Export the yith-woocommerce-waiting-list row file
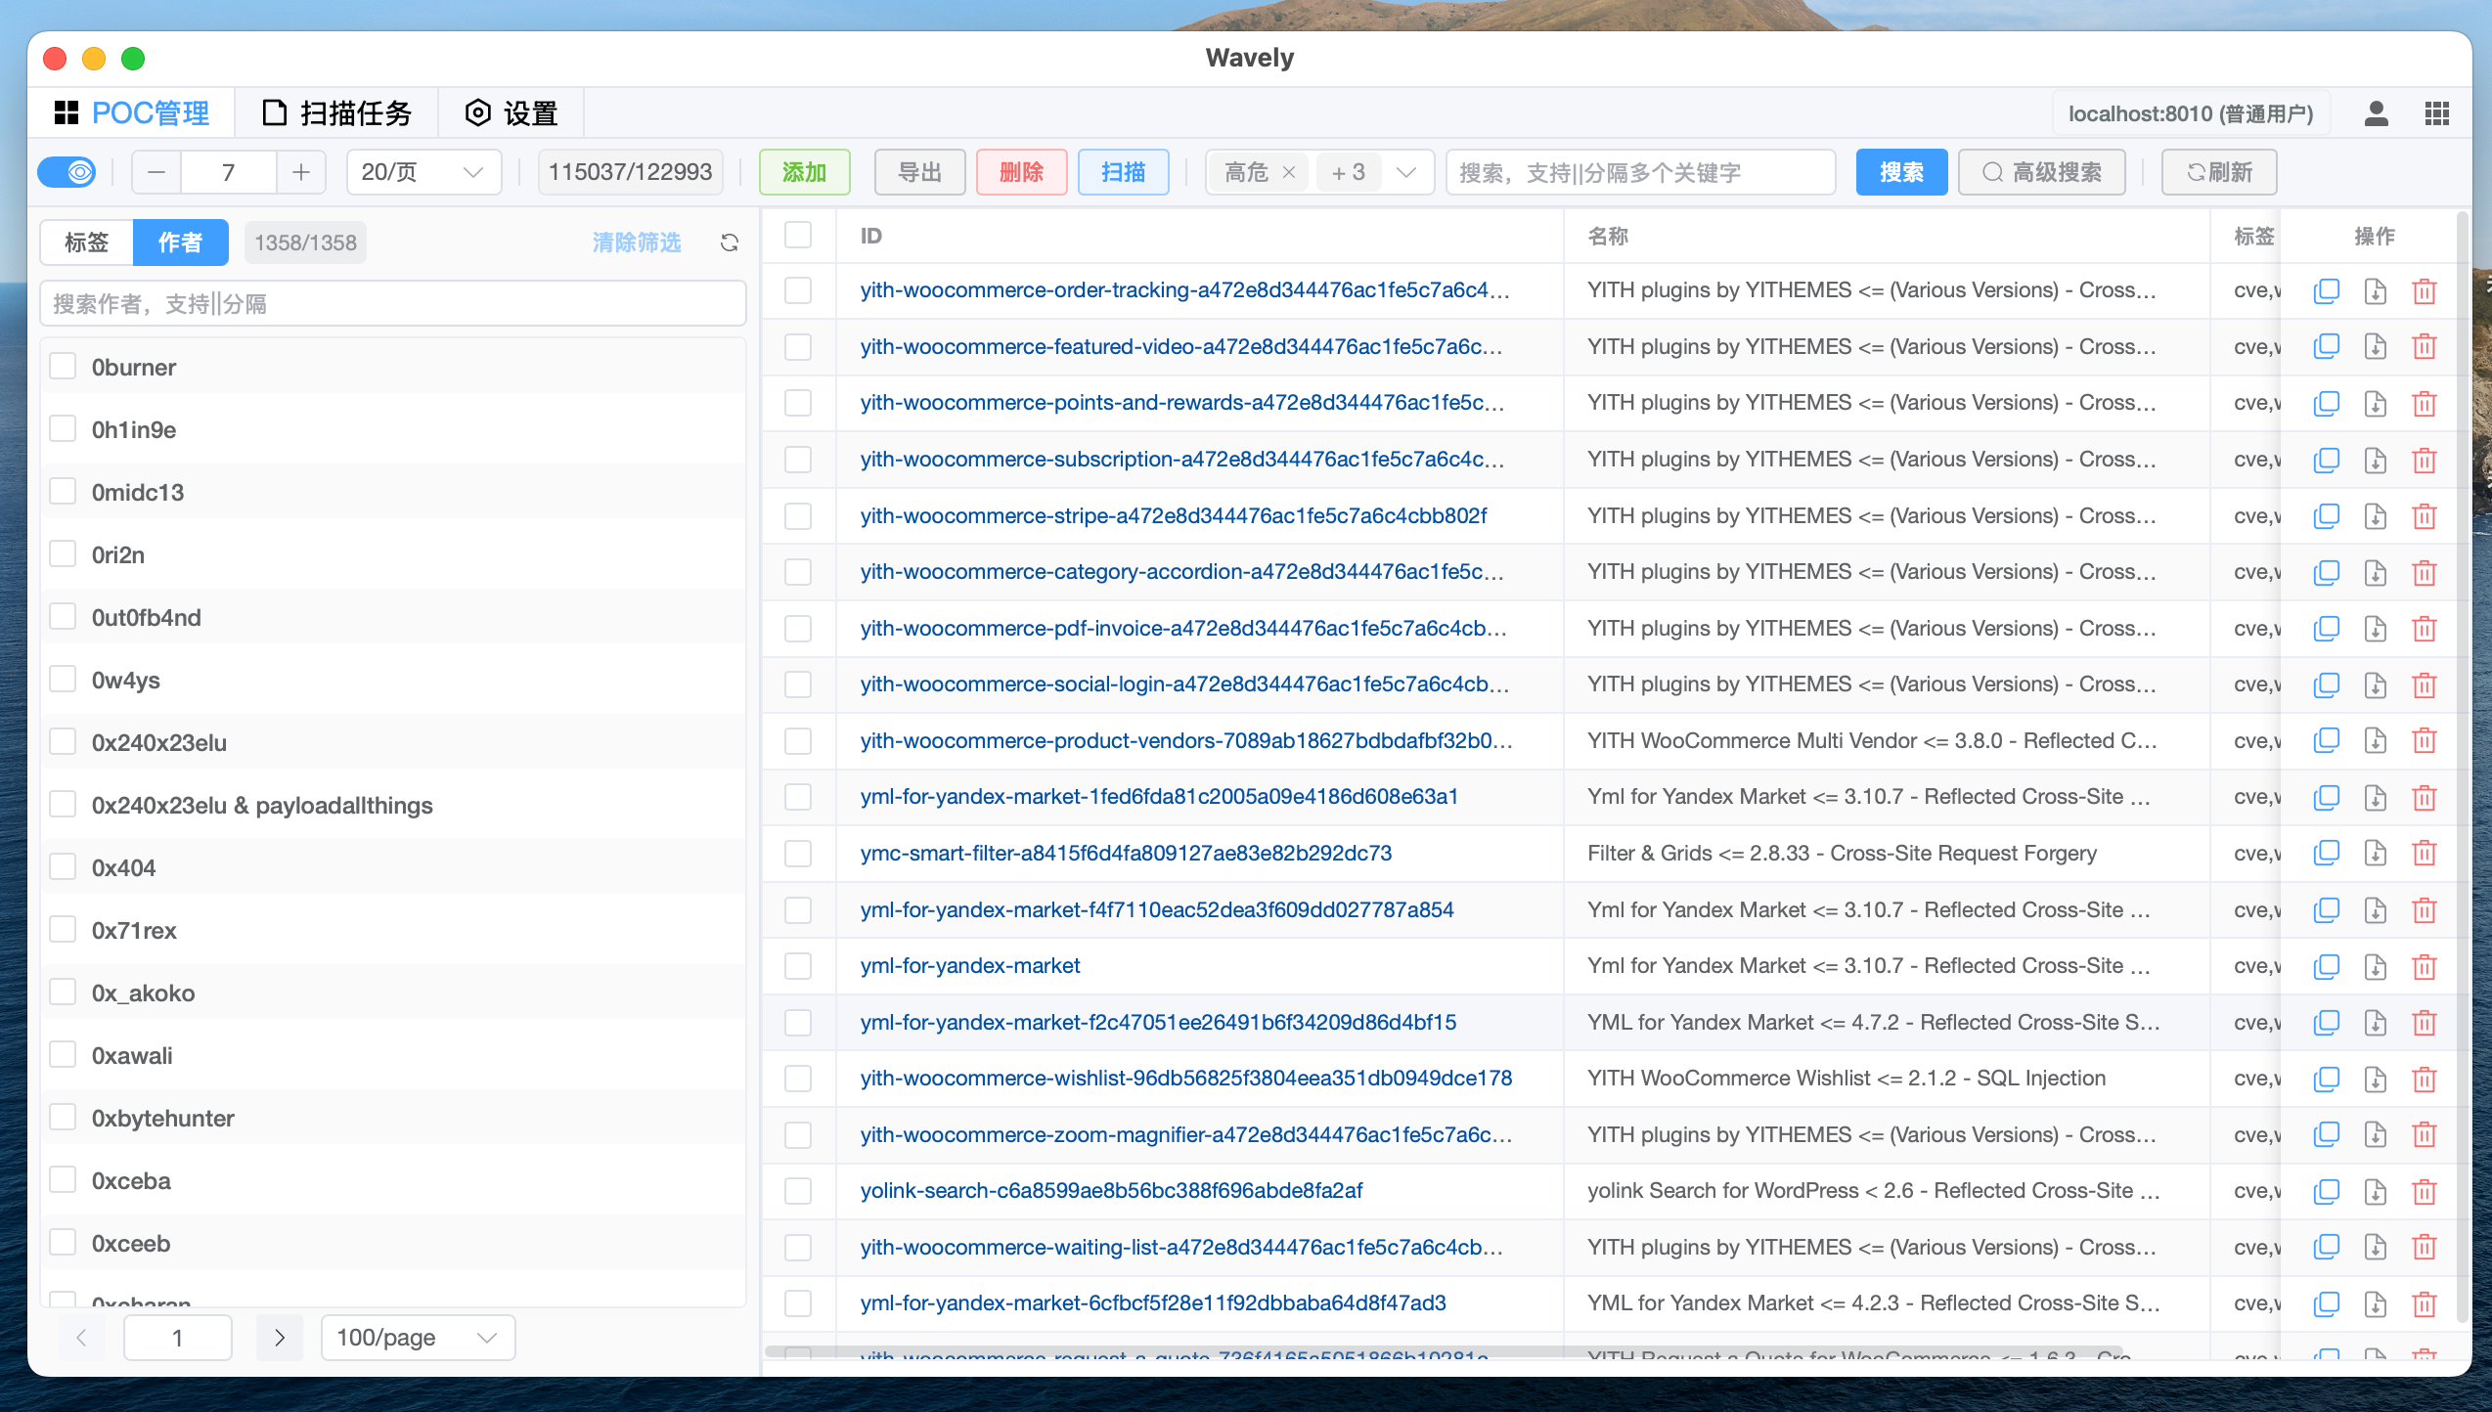 (x=2376, y=1247)
